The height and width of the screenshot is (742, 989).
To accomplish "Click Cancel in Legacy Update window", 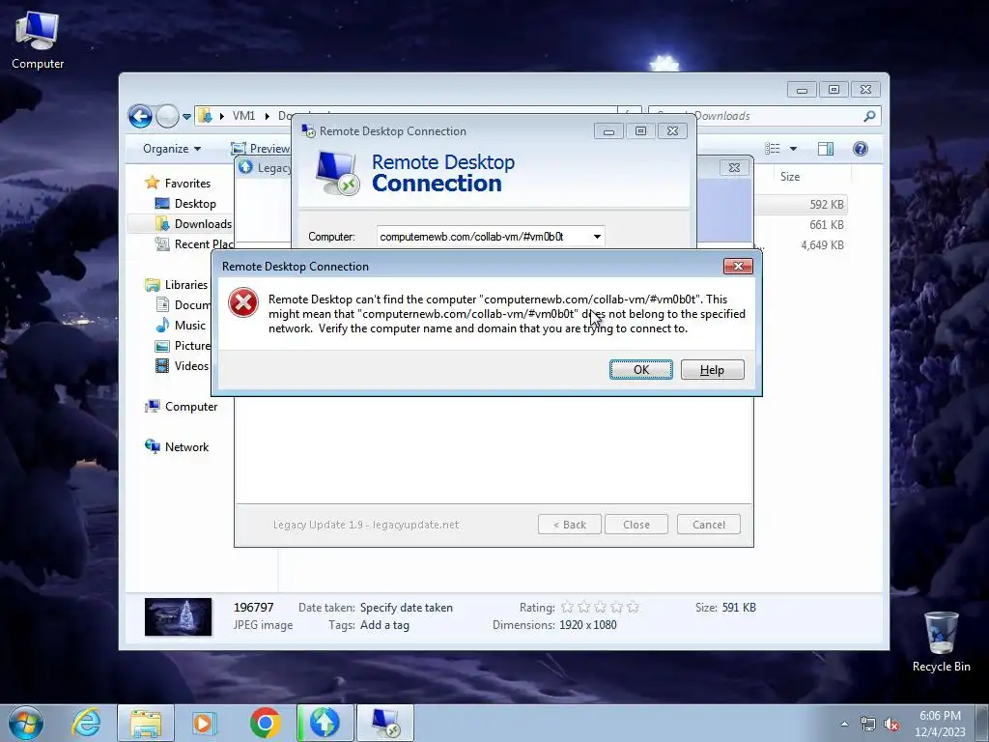I will tap(708, 525).
